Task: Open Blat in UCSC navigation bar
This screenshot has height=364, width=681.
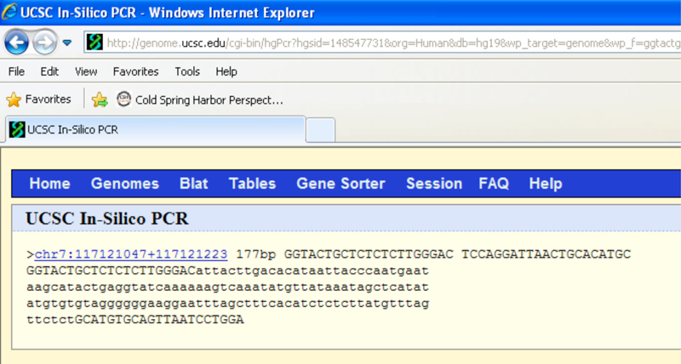Action: [194, 184]
